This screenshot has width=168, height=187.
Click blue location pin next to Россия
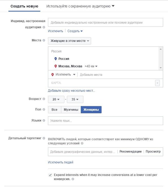(x=55, y=59)
